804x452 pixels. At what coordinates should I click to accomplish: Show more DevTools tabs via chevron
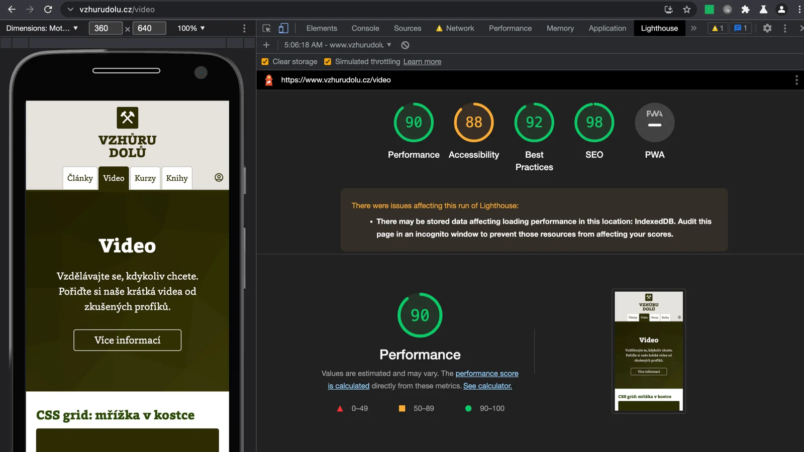tap(693, 29)
